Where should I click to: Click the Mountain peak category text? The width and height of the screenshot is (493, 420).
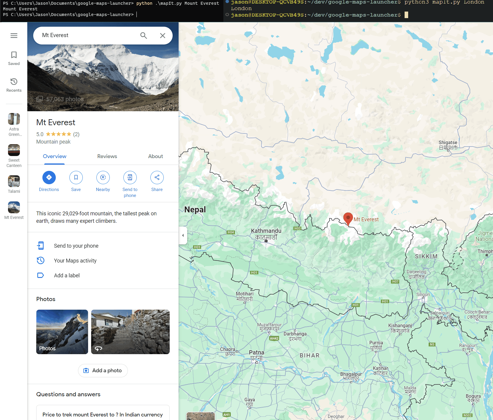click(x=53, y=142)
